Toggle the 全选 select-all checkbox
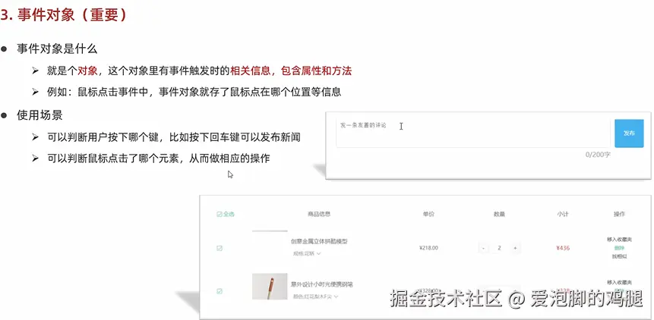Screen dimensions: 654x320 (x=220, y=215)
